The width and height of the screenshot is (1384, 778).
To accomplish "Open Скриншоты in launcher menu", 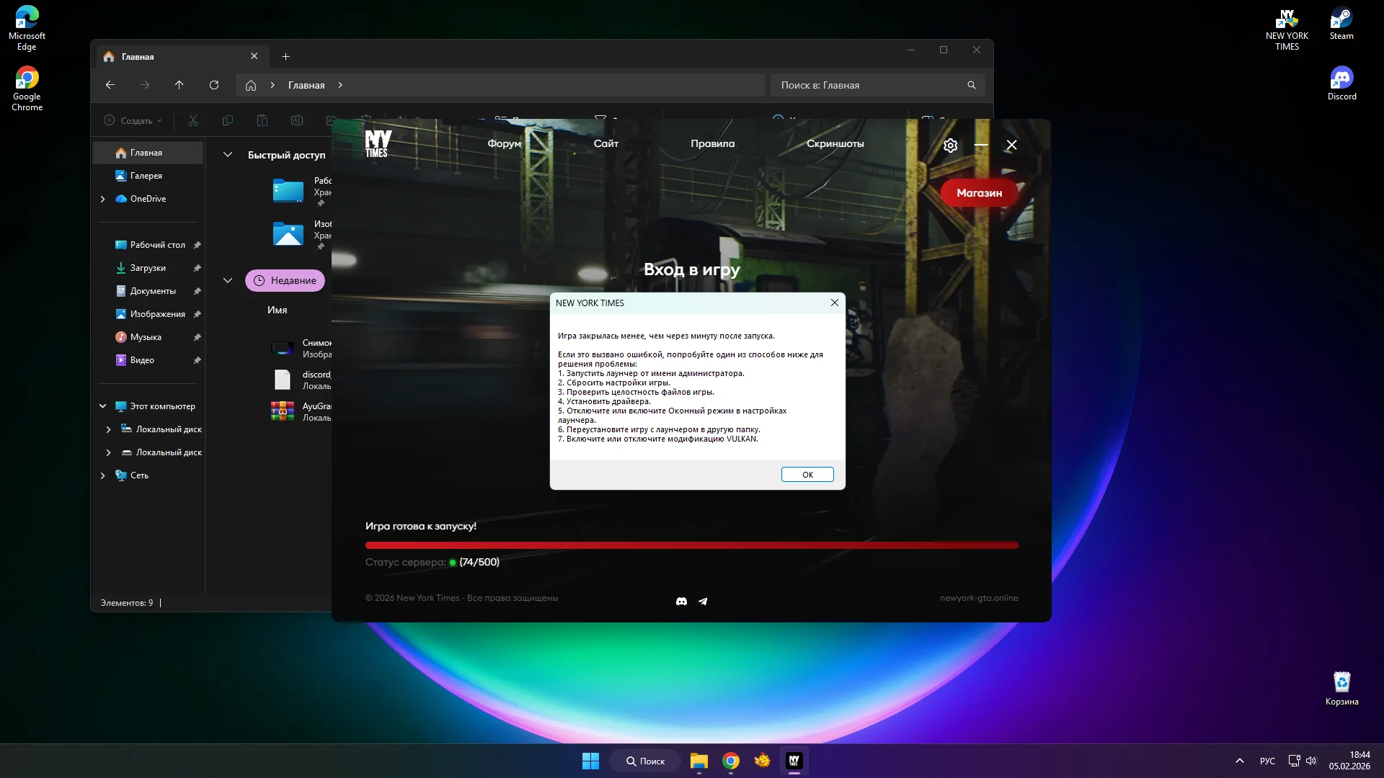I will 835,143.
